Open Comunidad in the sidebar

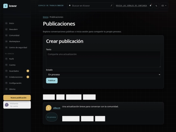(17, 35)
